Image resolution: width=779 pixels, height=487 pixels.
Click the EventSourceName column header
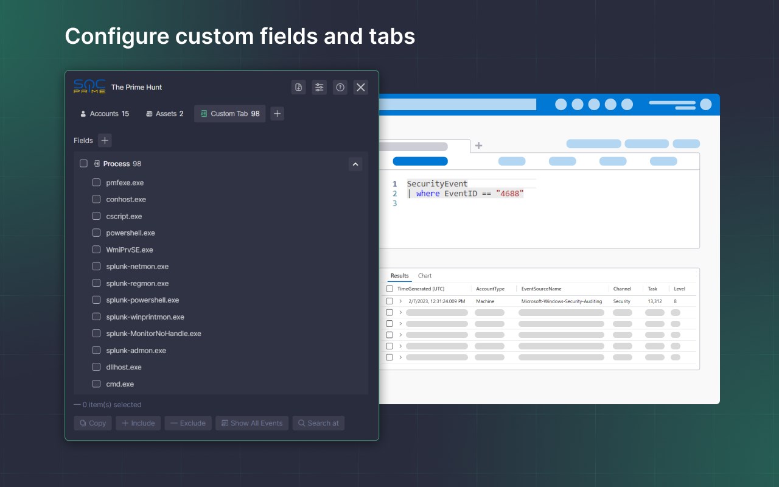click(541, 289)
